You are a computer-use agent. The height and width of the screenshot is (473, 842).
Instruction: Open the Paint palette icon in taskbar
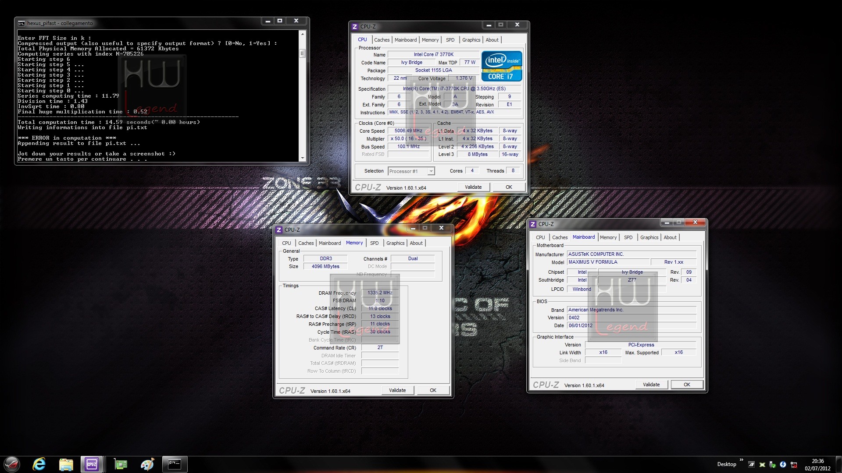pyautogui.click(x=147, y=464)
